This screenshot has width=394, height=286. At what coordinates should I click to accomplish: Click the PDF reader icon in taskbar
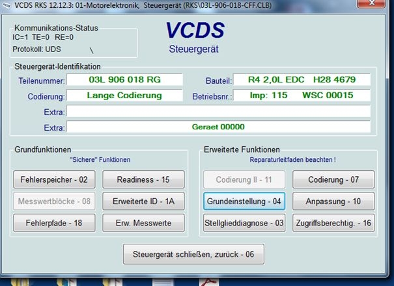click(x=209, y=282)
